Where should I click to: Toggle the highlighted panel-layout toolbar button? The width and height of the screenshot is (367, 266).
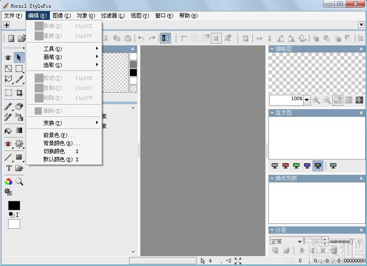pyautogui.click(x=165, y=38)
